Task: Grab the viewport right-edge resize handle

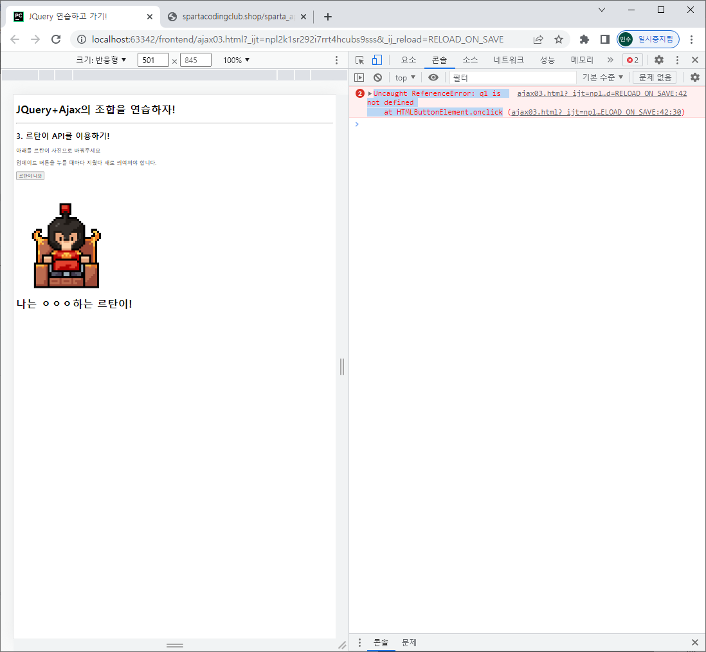Action: tap(341, 366)
